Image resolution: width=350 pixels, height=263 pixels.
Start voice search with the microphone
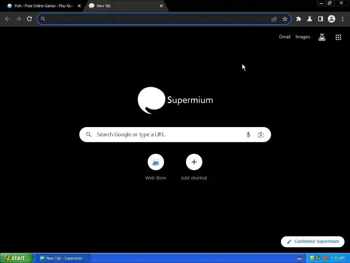coord(248,135)
